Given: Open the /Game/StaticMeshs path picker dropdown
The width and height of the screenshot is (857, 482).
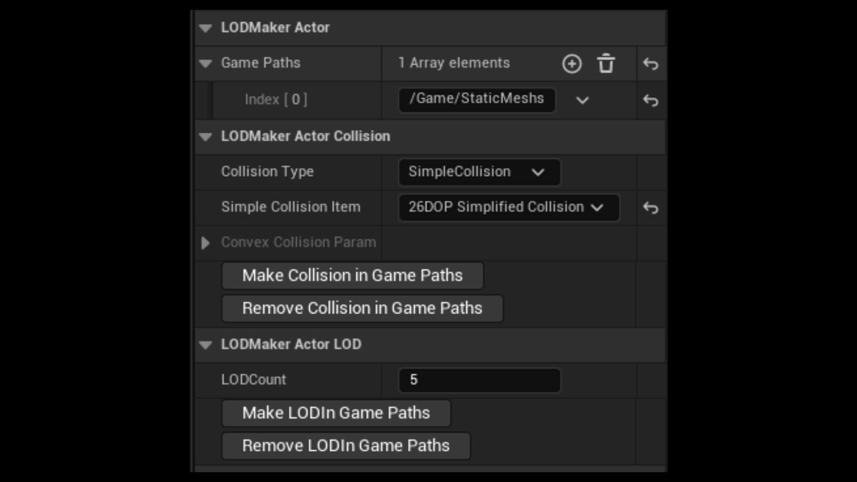Looking at the screenshot, I should [x=582, y=100].
